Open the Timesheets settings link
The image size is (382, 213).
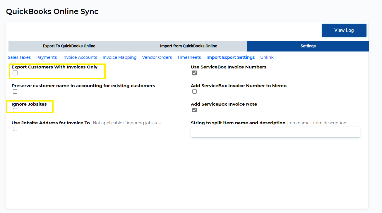(x=189, y=57)
